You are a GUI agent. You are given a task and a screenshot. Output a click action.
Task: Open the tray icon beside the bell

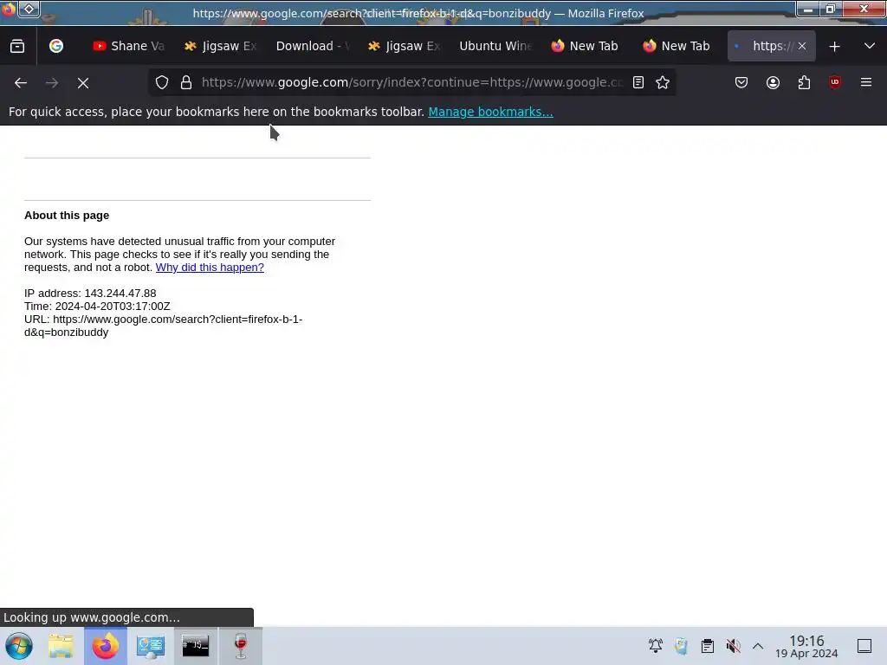tap(681, 646)
